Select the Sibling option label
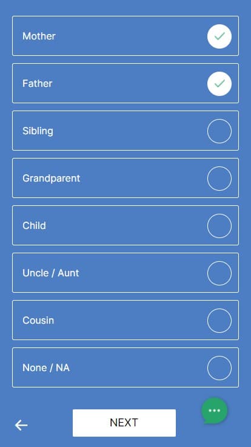The image size is (251, 447). (x=38, y=131)
